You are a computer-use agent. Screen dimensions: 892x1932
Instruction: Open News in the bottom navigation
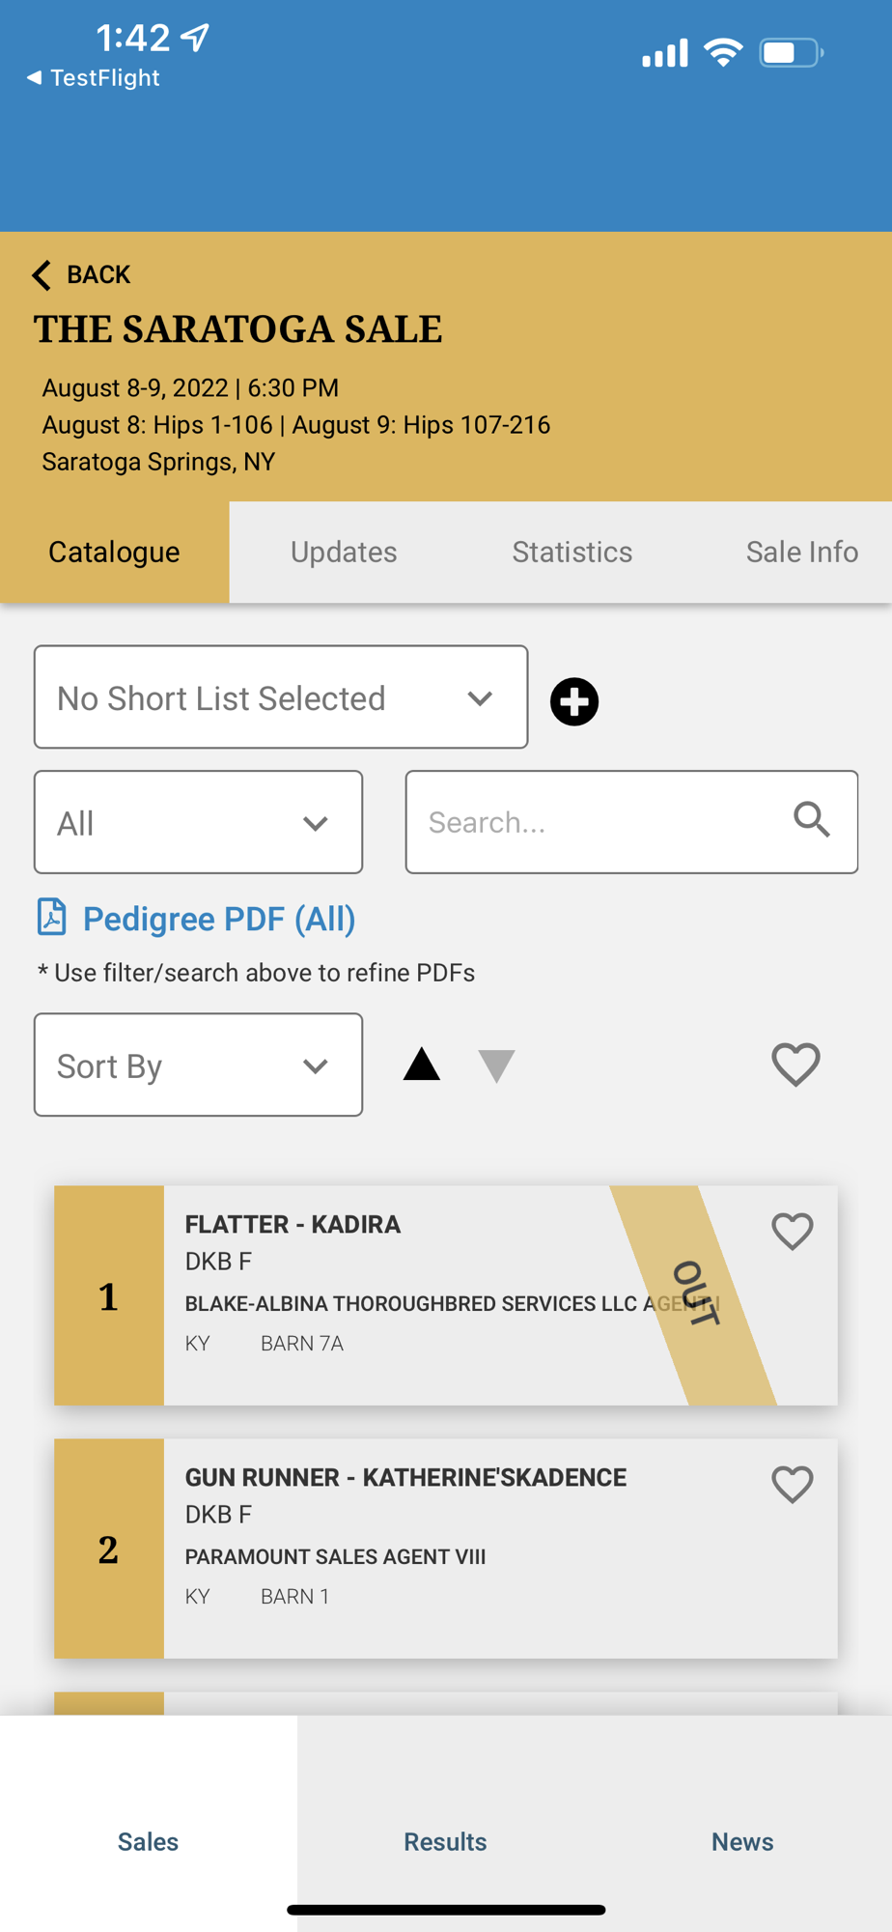point(742,1841)
